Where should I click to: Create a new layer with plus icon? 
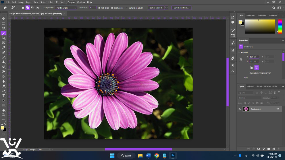[274, 149]
